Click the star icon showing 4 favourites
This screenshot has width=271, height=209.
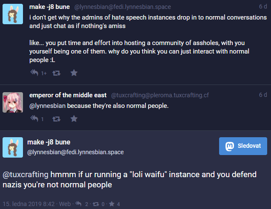(x=111, y=204)
